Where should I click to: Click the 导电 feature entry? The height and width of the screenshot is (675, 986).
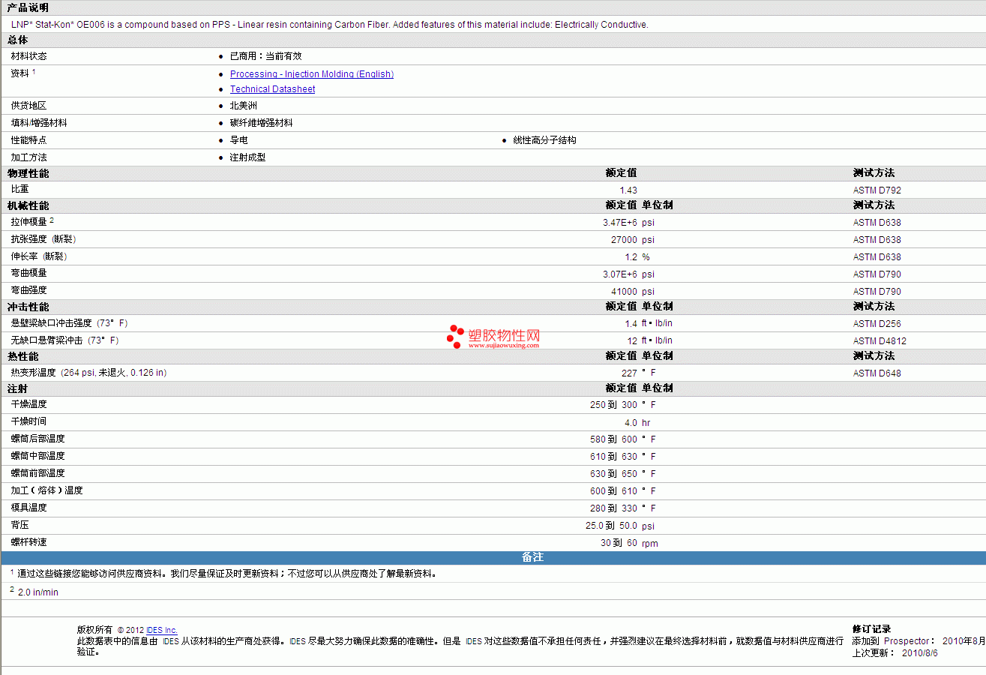pos(238,140)
